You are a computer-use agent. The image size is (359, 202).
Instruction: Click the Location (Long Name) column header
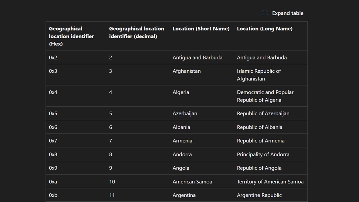point(265,29)
